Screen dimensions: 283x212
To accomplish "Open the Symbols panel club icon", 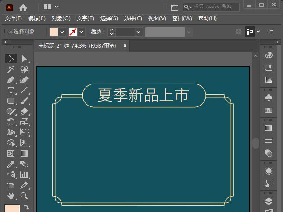I will click(x=269, y=98).
